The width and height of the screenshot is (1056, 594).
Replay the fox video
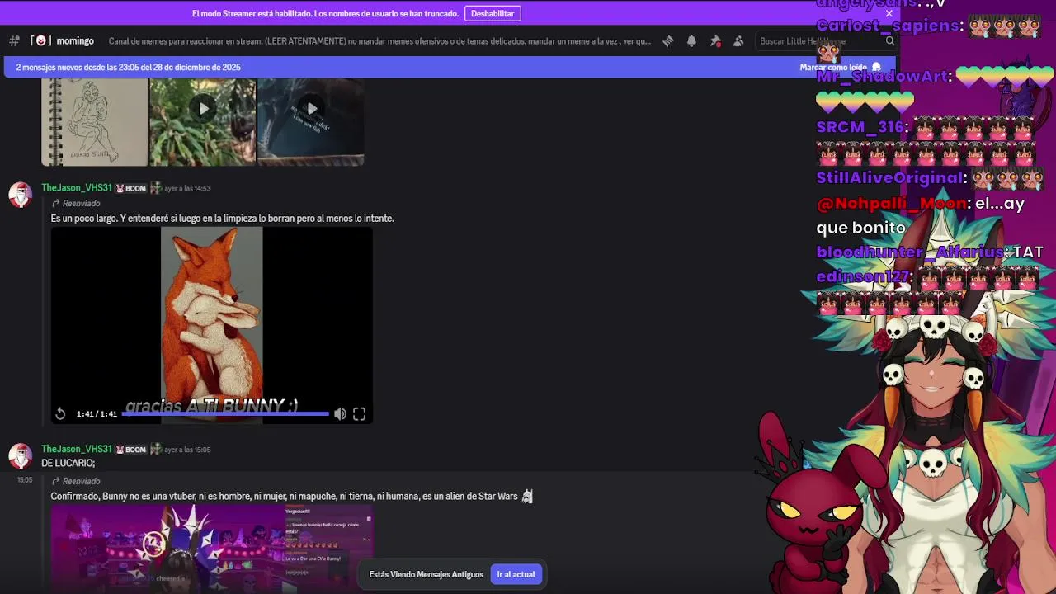(60, 413)
